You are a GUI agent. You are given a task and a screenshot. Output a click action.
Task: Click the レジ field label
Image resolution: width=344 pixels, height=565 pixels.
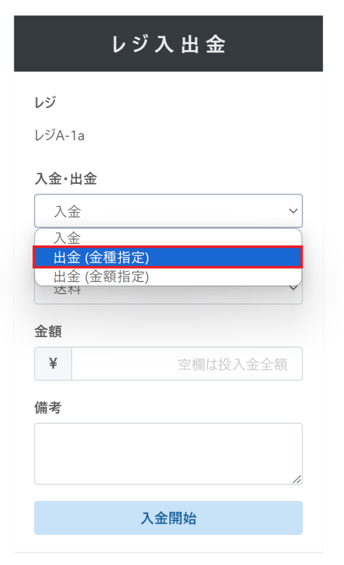pos(45,102)
